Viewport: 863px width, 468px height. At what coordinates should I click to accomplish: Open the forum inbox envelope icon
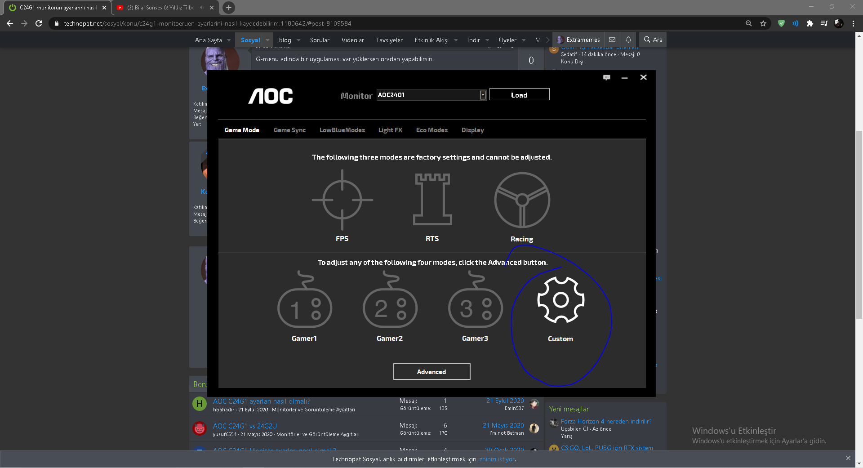click(x=612, y=40)
